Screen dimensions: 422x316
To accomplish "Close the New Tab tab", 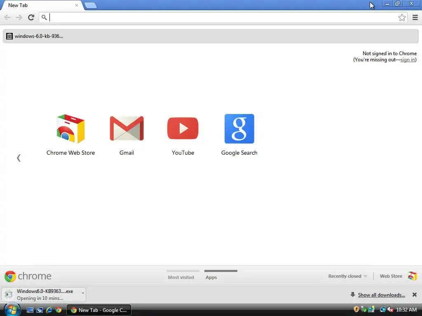I will [76, 5].
